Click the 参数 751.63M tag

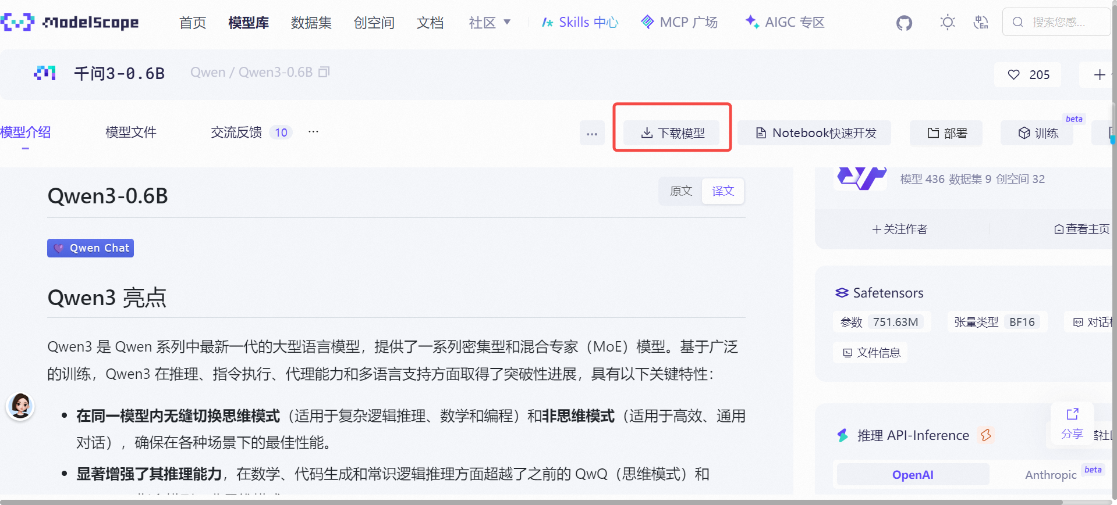click(882, 322)
